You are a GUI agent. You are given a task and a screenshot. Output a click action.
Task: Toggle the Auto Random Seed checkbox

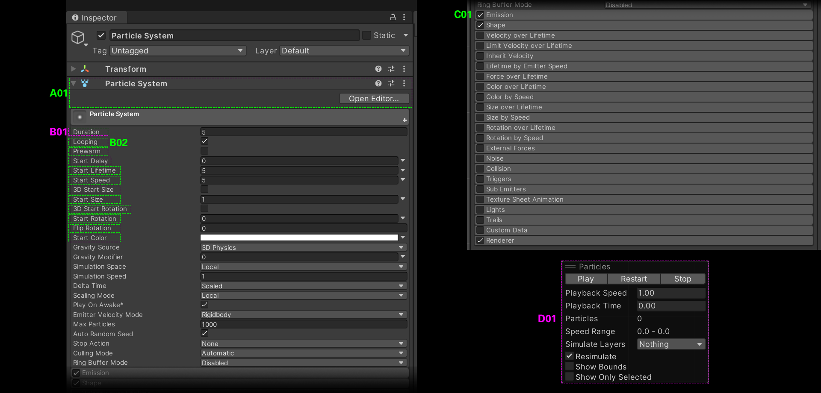204,333
